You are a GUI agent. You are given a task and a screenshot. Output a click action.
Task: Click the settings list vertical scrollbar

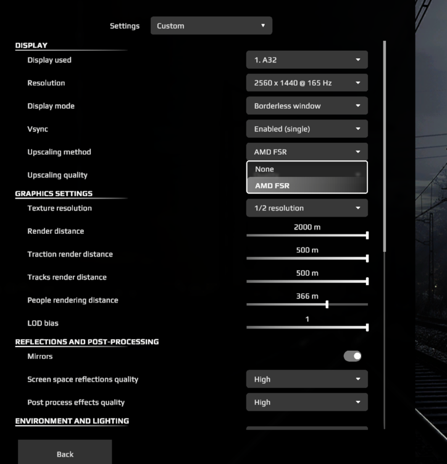click(x=385, y=145)
